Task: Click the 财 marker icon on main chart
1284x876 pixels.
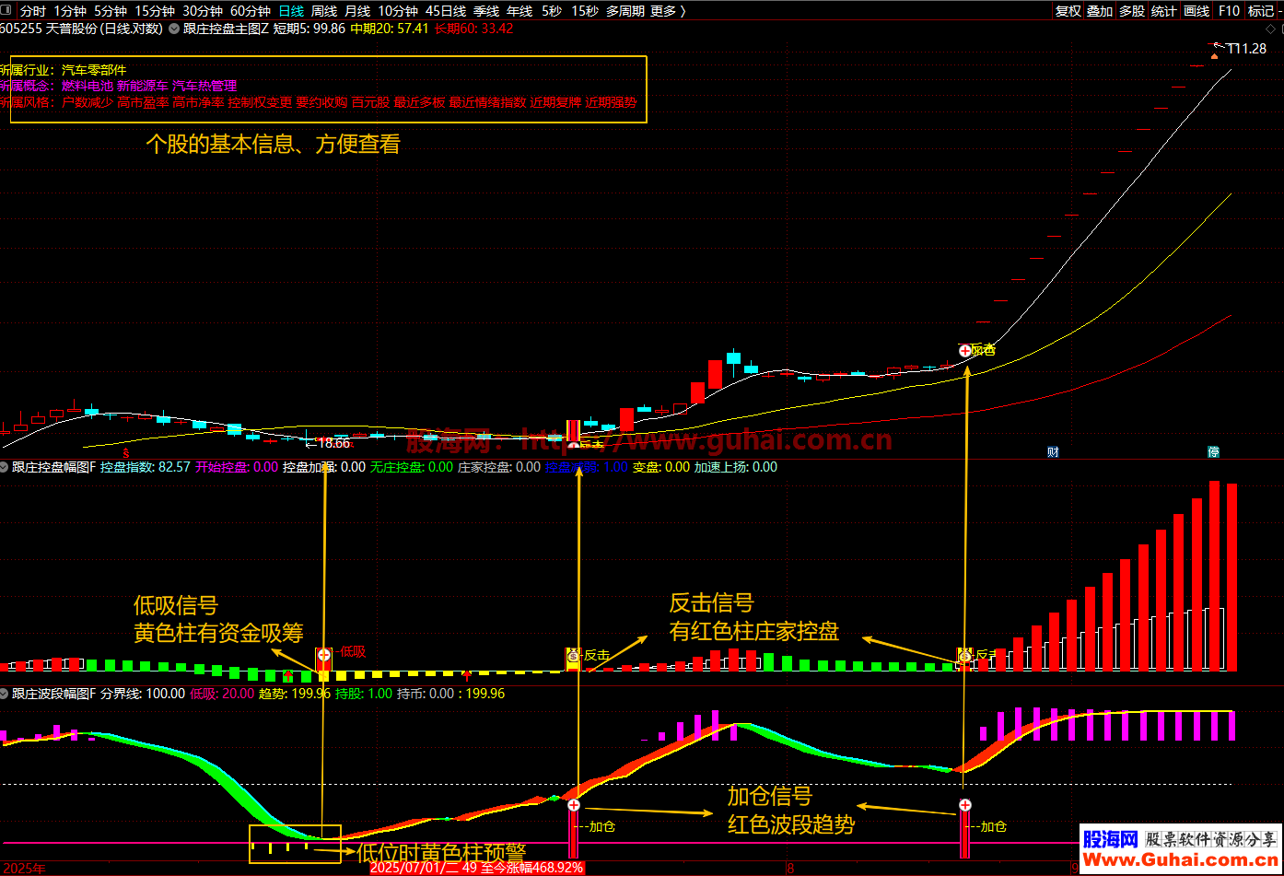Action: coord(1053,451)
